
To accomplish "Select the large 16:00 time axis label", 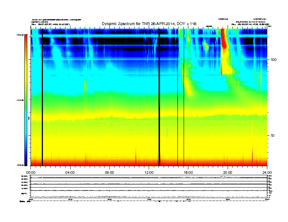I will point(188,173).
